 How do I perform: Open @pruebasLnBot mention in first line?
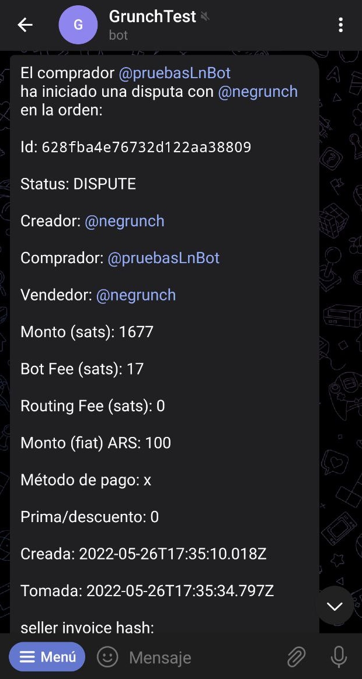175,73
